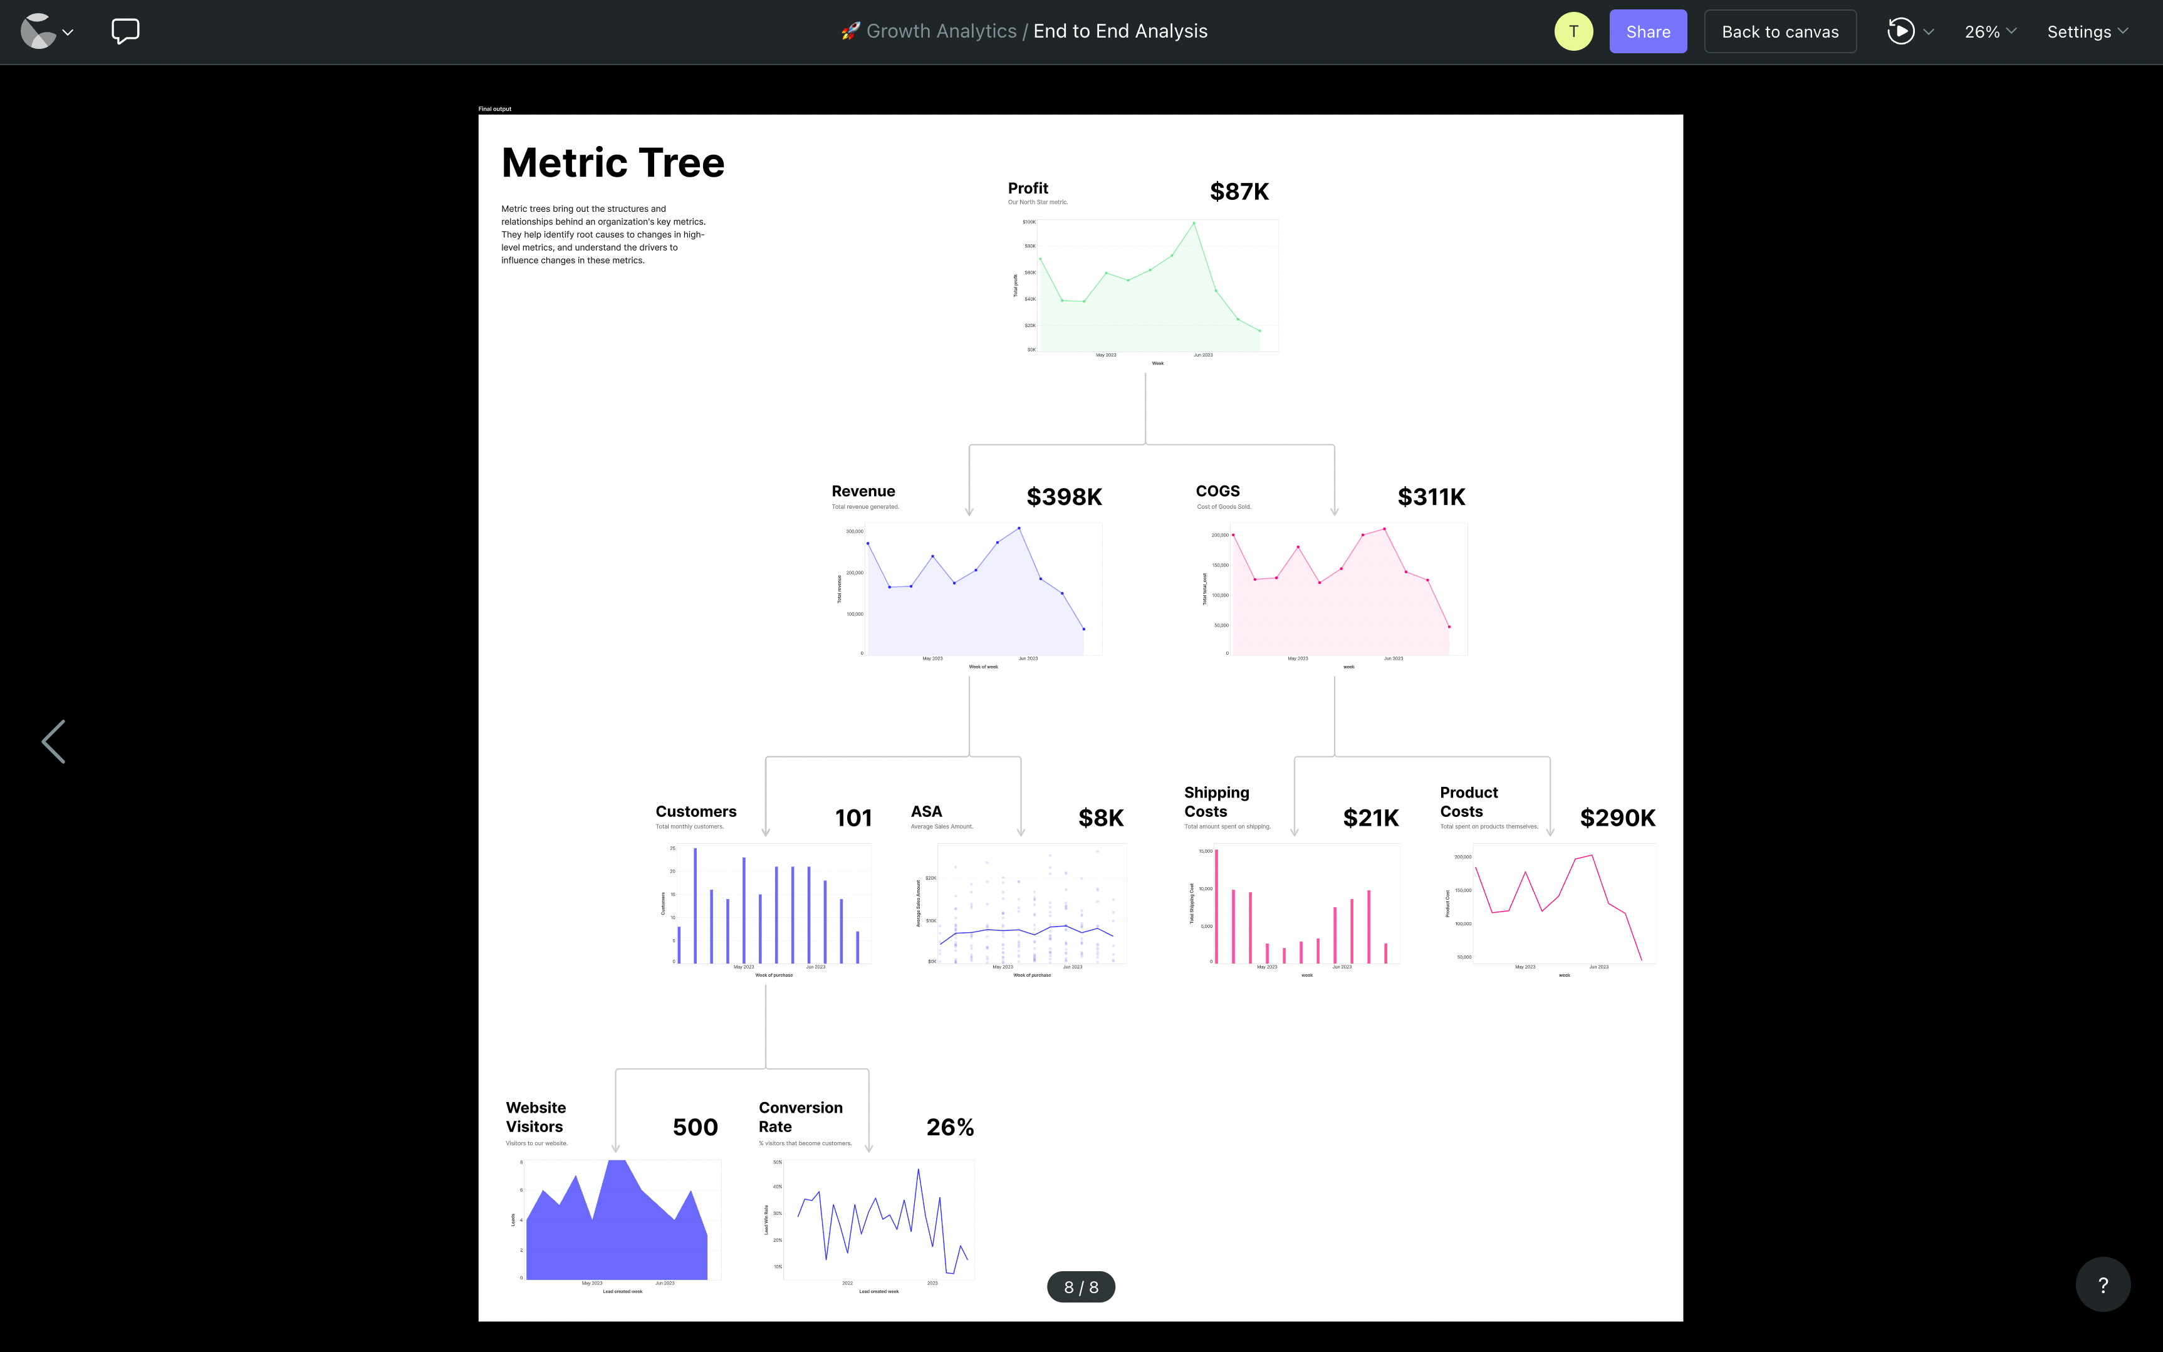
Task: Open the comments speech bubble
Action: pos(125,31)
